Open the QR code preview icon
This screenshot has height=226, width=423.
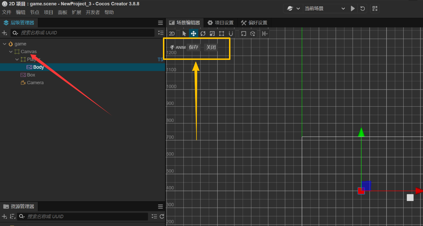[x=374, y=9]
